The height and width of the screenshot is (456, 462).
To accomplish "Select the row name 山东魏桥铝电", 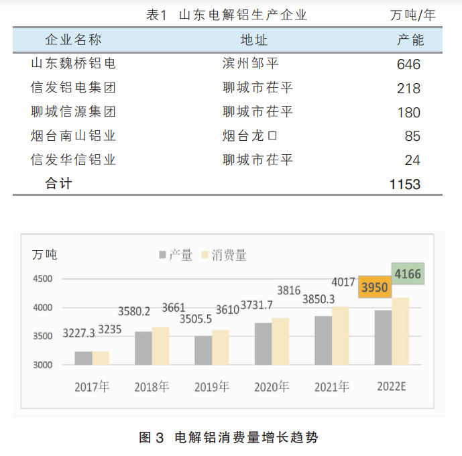I will tap(73, 63).
